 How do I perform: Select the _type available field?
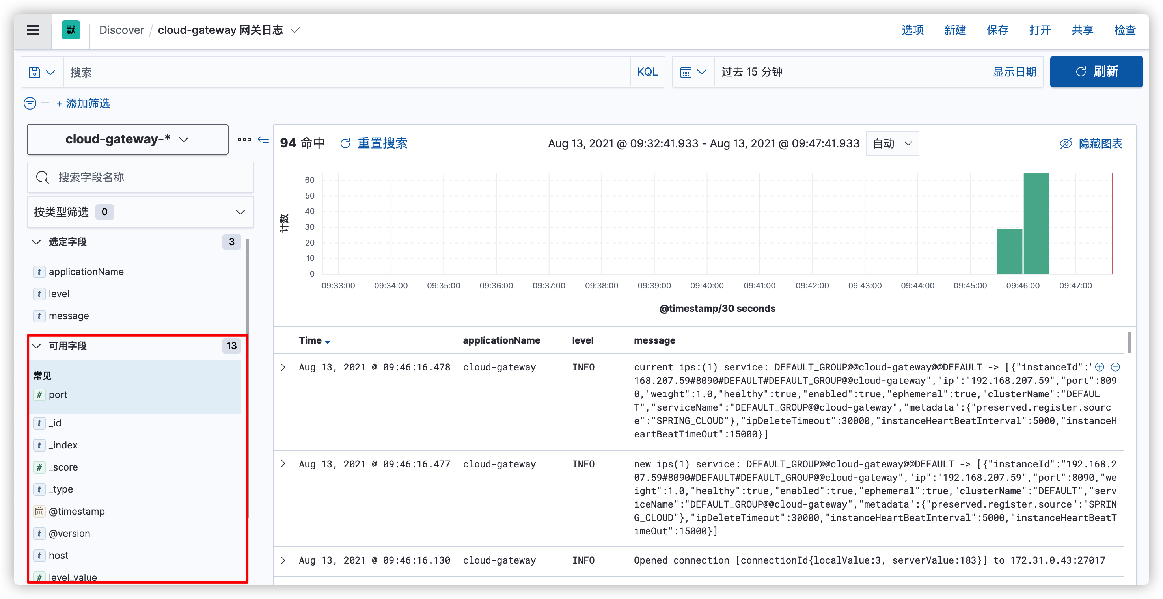[x=61, y=489]
